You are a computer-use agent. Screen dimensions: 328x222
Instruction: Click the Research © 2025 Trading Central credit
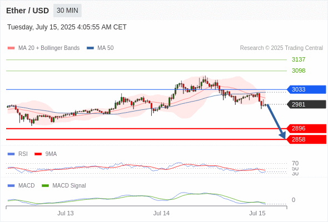point(281,48)
